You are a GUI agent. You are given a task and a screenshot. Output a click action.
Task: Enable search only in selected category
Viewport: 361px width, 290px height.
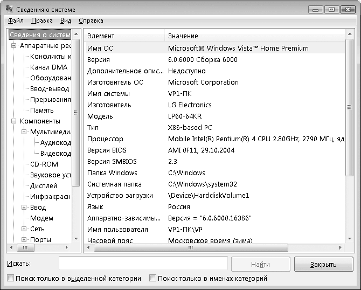pyautogui.click(x=11, y=279)
